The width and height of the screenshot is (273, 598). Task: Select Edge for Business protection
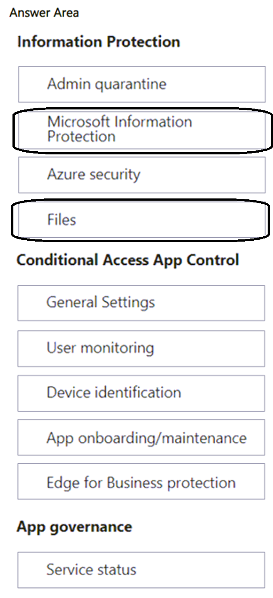(x=142, y=482)
